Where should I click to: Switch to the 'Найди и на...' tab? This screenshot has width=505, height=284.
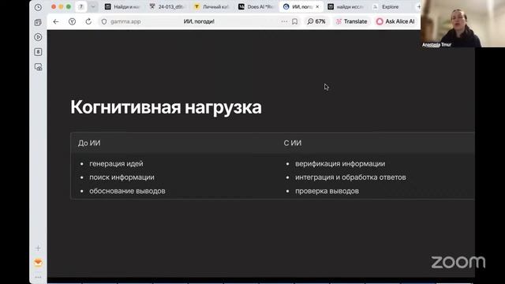pos(122,7)
